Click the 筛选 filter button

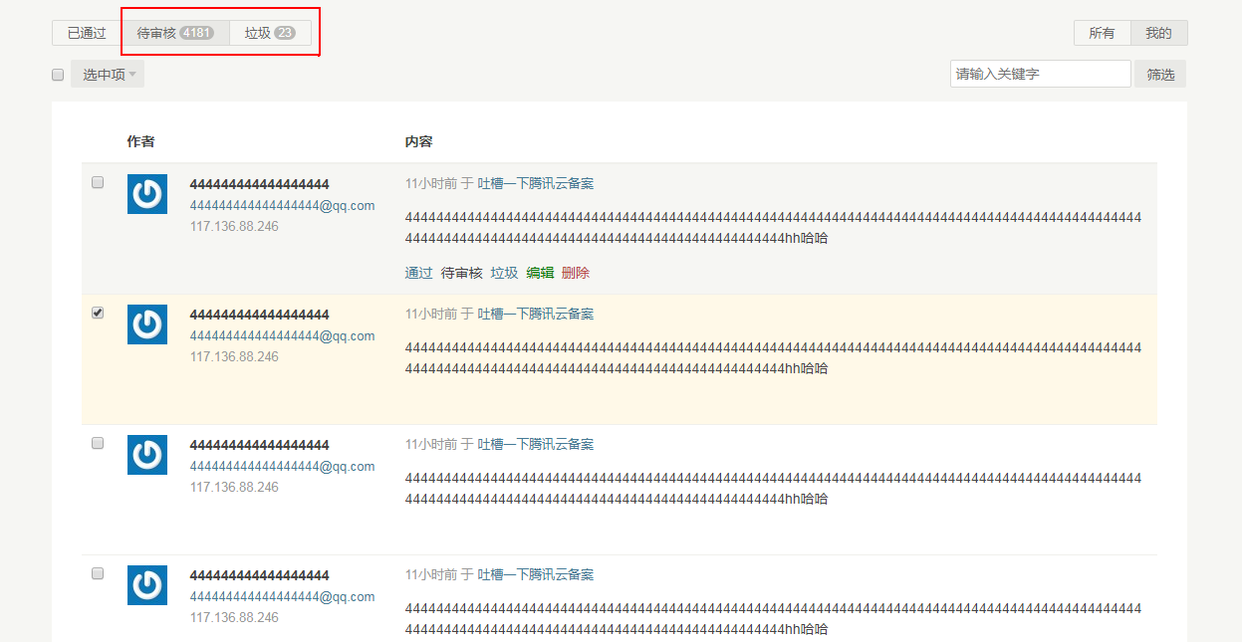1159,73
